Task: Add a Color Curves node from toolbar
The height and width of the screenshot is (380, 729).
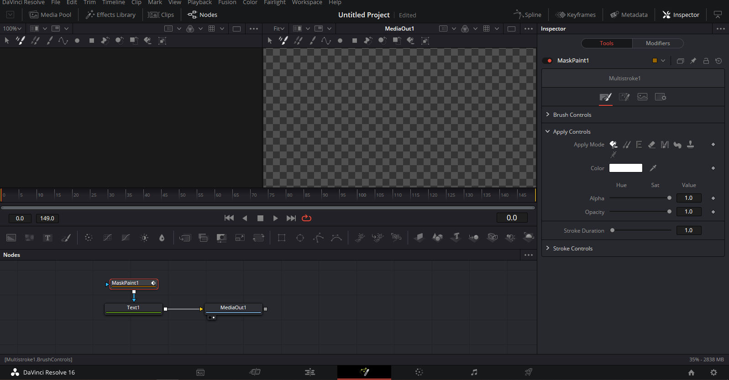Action: click(x=107, y=238)
